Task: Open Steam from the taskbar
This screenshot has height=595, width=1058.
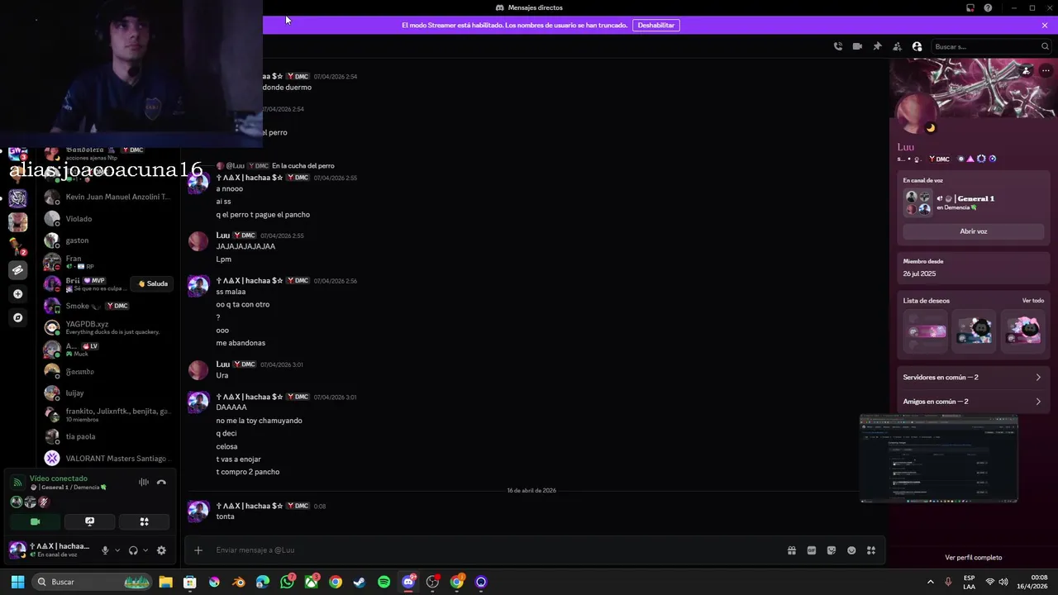Action: [x=360, y=582]
